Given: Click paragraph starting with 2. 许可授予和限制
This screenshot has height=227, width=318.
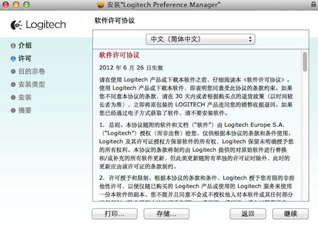Looking at the screenshot, I should (x=197, y=188).
